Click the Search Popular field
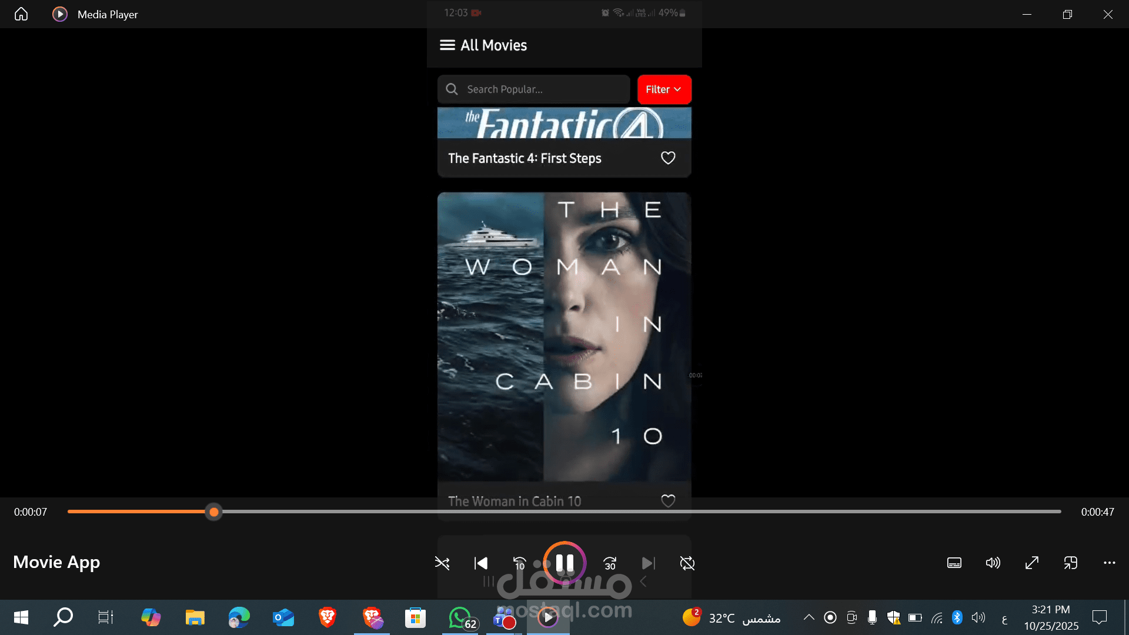 (x=533, y=89)
